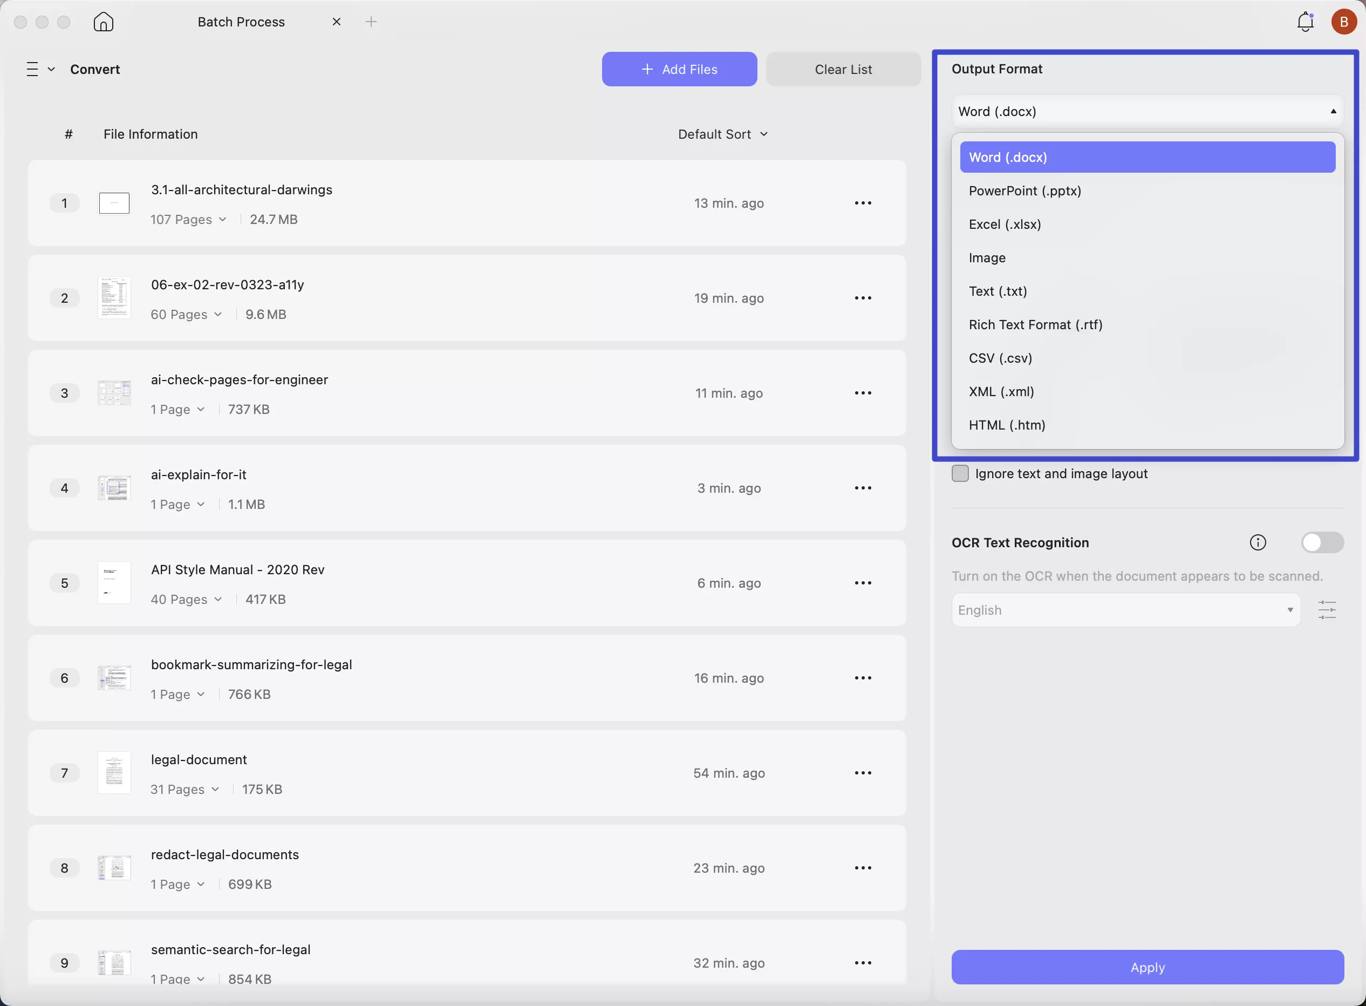Viewport: 1366px width, 1006px height.
Task: Collapse the Word (.docx) output format combo box
Action: (x=1147, y=111)
